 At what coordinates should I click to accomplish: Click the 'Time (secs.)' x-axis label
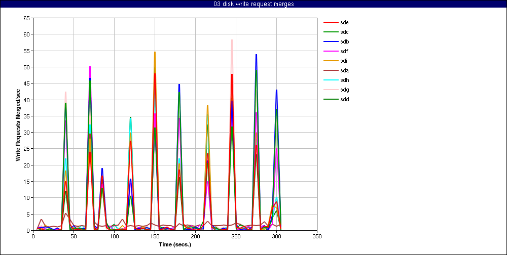click(x=175, y=244)
